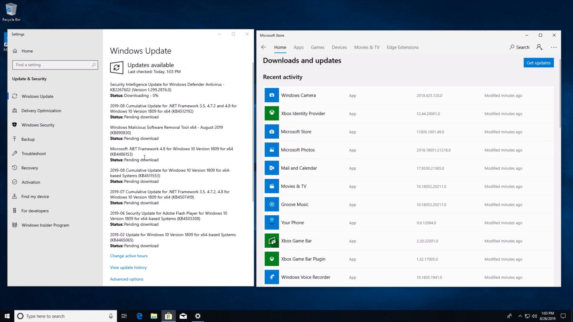Click the Windows Camera version 2018.425.120.0

(x=429, y=96)
